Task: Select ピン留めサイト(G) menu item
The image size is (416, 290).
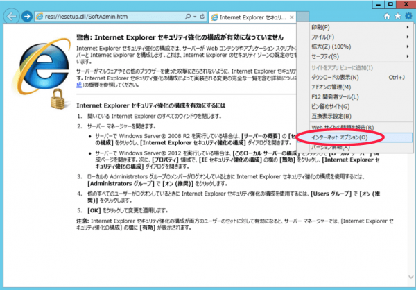Action: click(355, 106)
